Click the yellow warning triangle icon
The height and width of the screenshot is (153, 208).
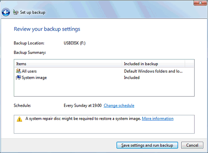(x=19, y=119)
